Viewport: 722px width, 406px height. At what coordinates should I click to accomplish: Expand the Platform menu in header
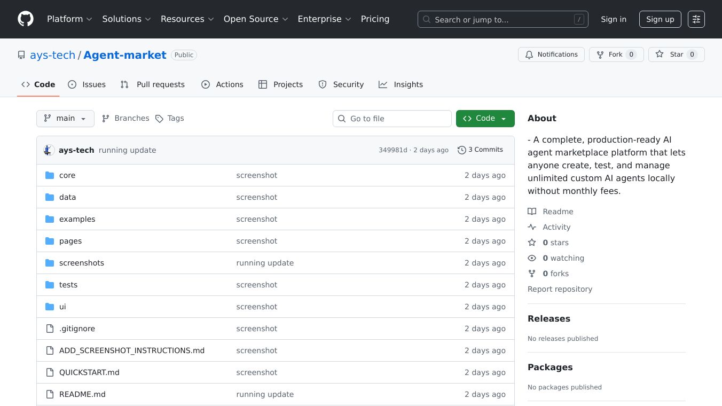[69, 19]
